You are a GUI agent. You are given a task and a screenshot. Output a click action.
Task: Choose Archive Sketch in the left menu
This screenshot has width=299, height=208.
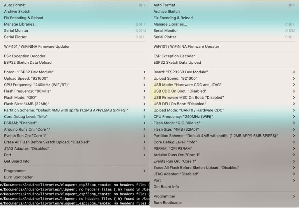[x=75, y=11]
